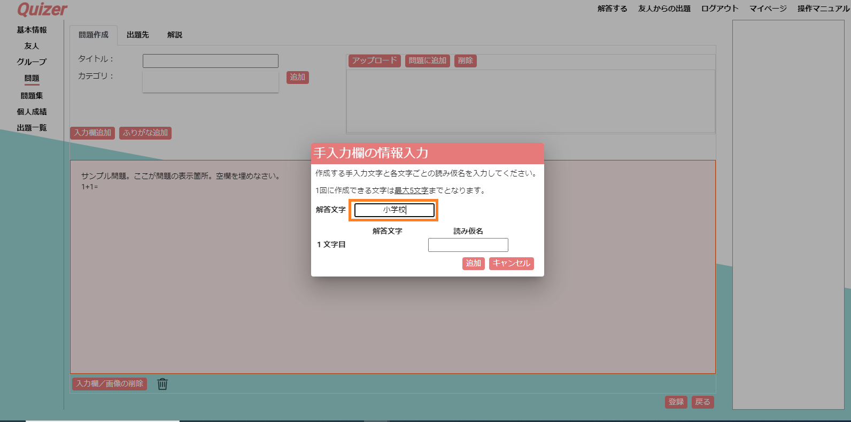Click the 読み仮名 input for 1文字目

click(468, 245)
